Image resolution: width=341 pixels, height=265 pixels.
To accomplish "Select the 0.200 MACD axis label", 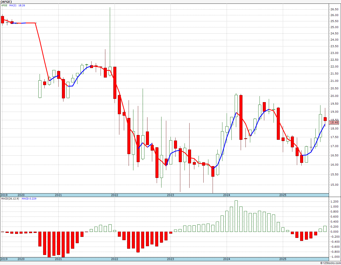I will click(x=334, y=227).
